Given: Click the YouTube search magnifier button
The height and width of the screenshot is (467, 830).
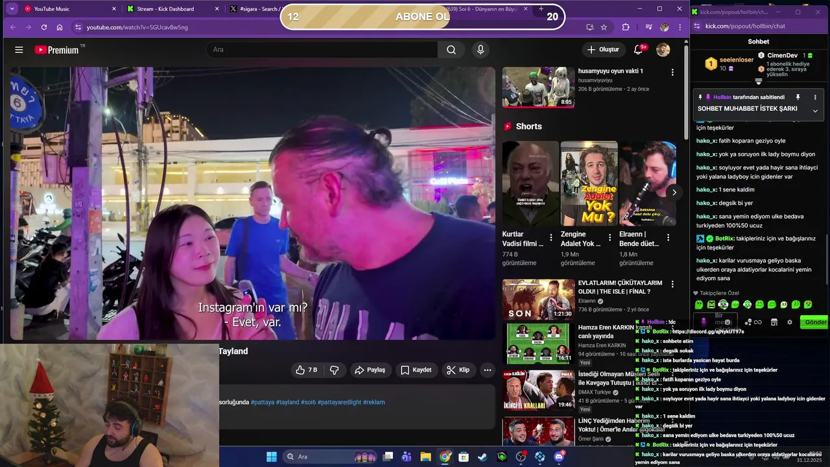Looking at the screenshot, I should click(x=451, y=50).
